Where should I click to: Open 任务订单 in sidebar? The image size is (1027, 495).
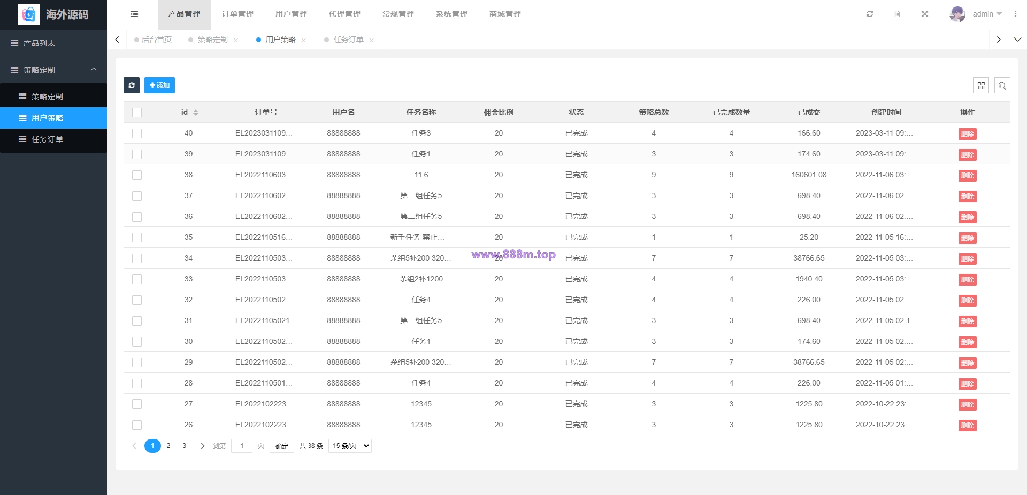pos(53,139)
